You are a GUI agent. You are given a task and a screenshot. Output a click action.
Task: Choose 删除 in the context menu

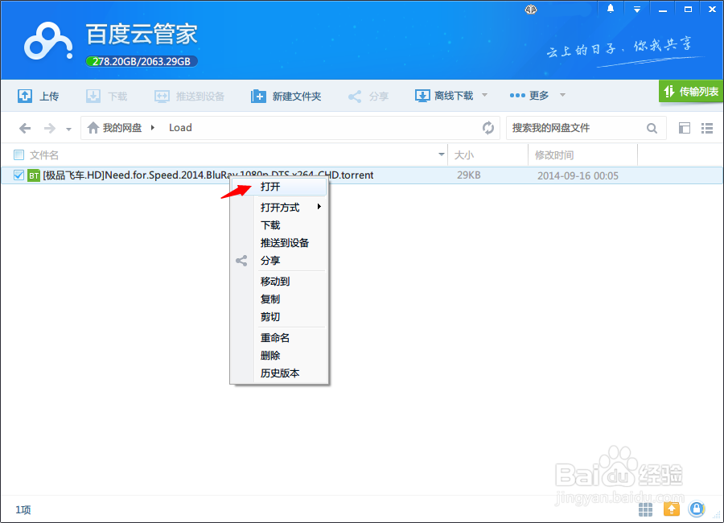coord(280,356)
